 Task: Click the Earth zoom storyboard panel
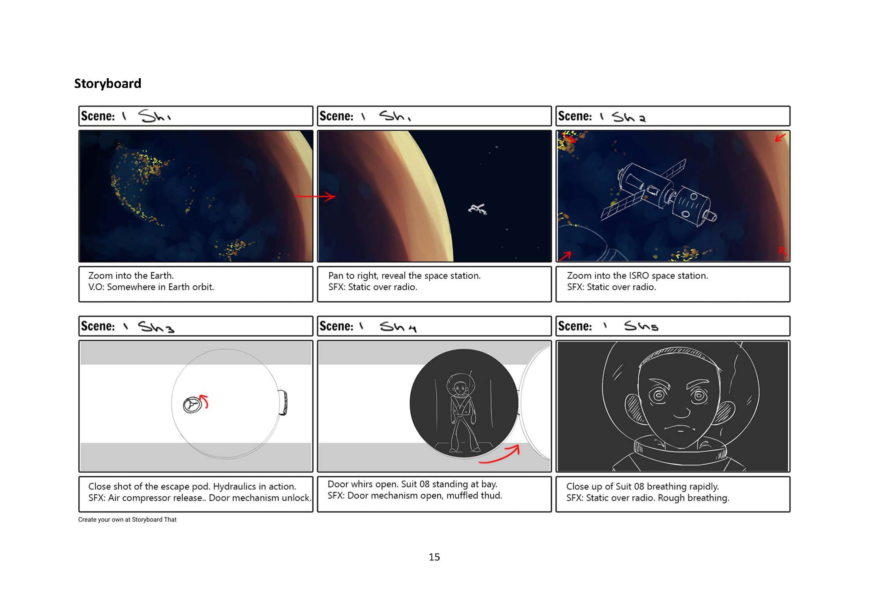click(x=196, y=196)
